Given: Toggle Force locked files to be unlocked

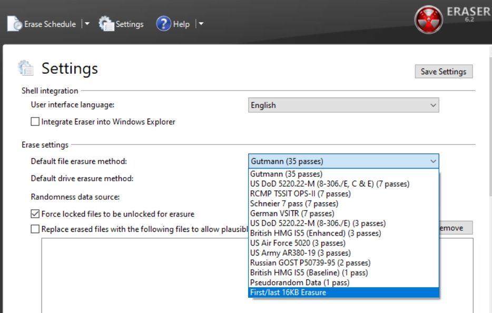Looking at the screenshot, I should [x=35, y=214].
